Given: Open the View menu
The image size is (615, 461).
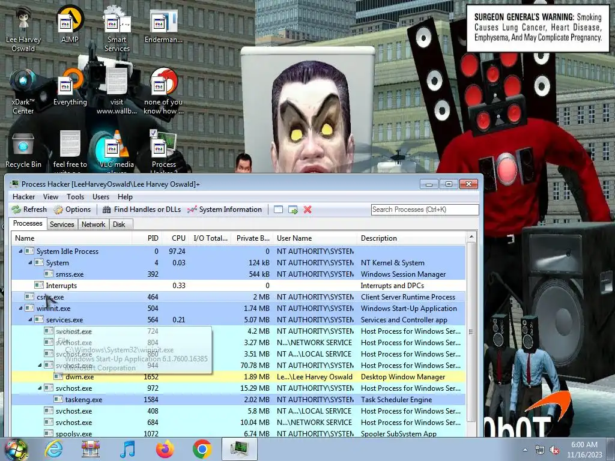Looking at the screenshot, I should 50,197.
